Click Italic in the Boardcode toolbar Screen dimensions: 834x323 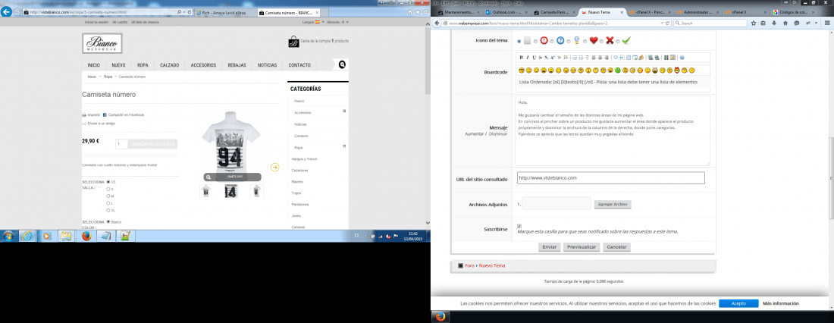click(528, 58)
